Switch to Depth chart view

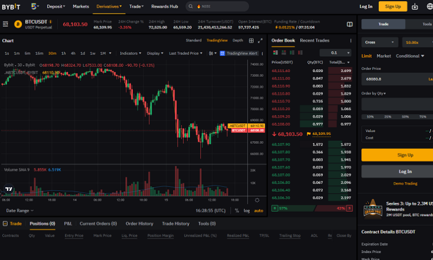[x=238, y=40]
